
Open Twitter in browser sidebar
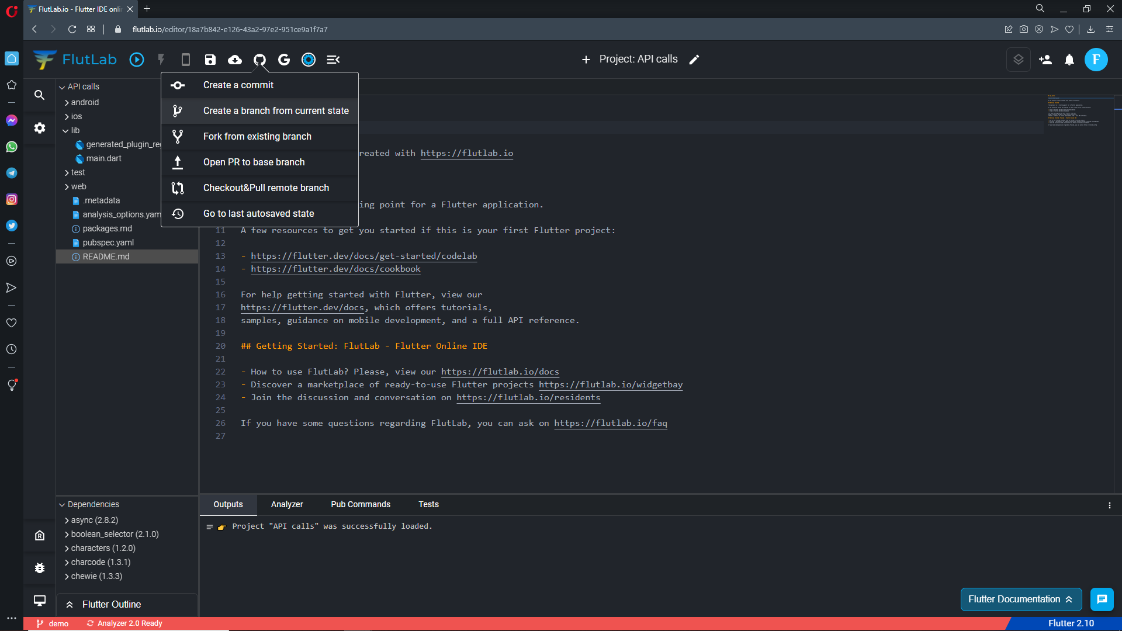click(x=12, y=226)
